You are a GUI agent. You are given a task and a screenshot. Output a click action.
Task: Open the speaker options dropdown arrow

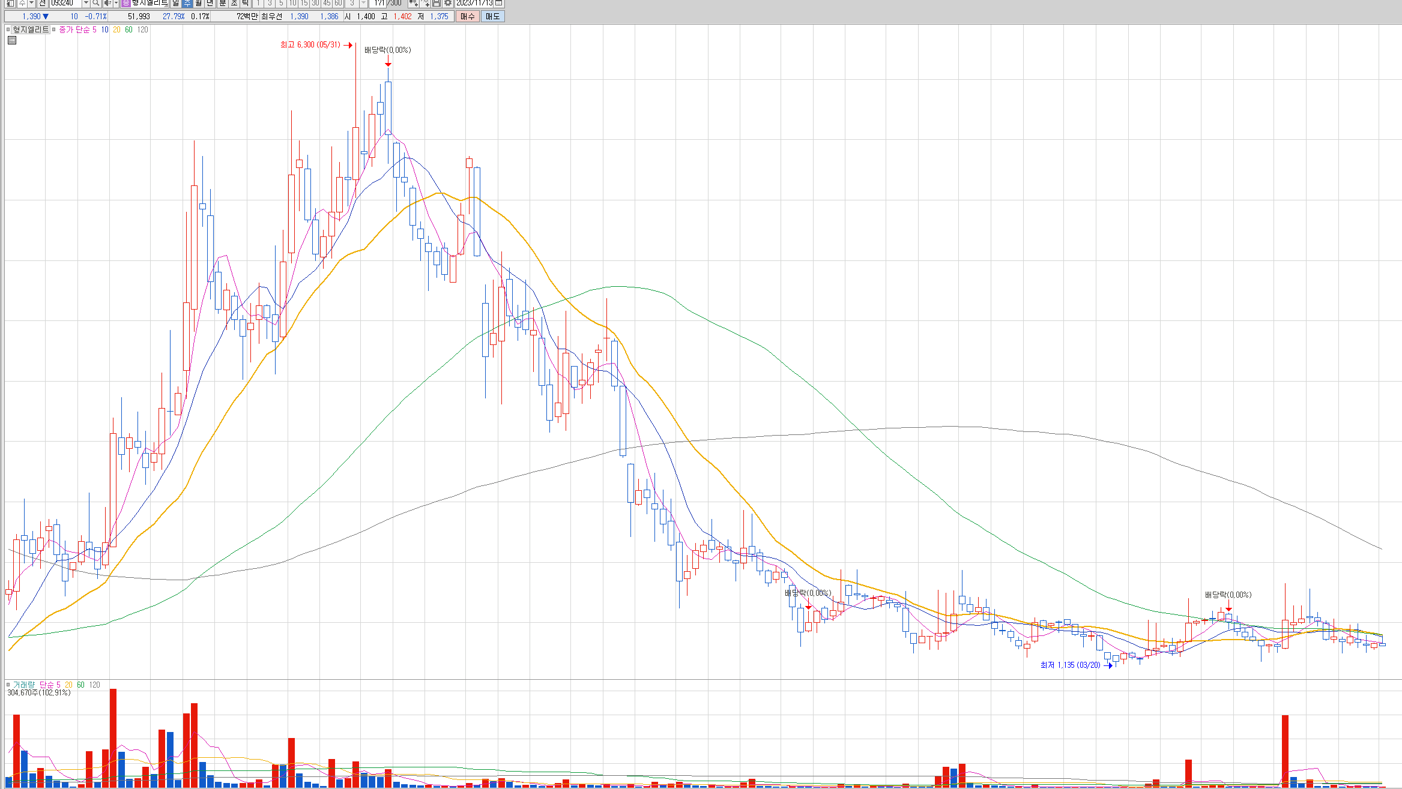tap(116, 3)
